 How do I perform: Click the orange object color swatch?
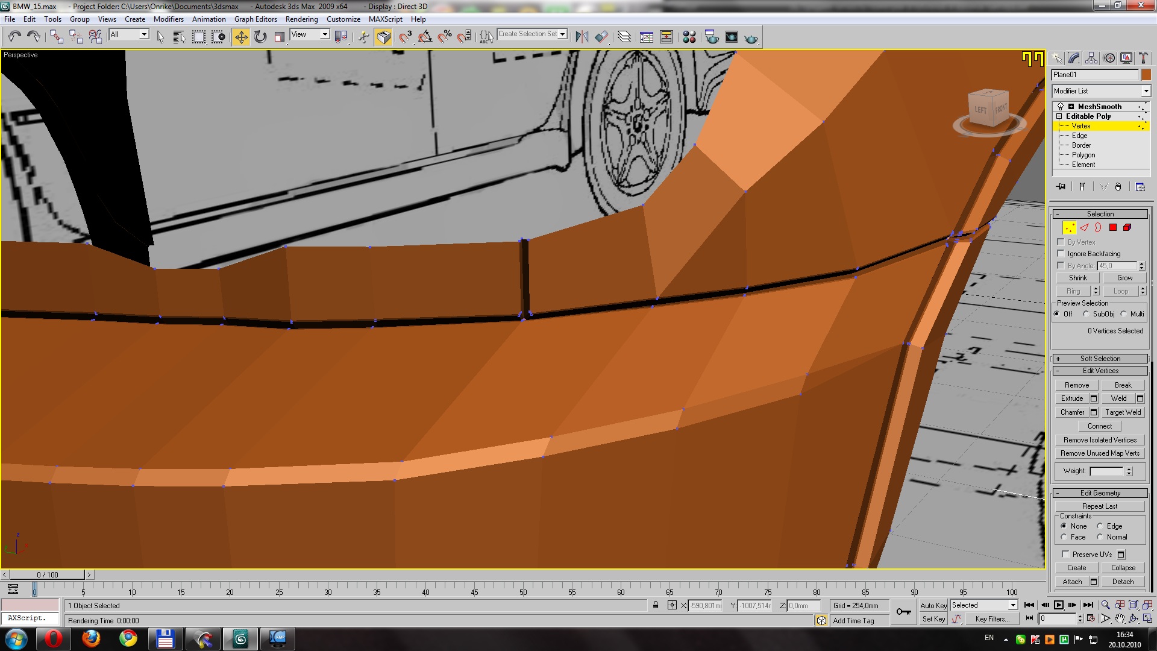click(1146, 75)
